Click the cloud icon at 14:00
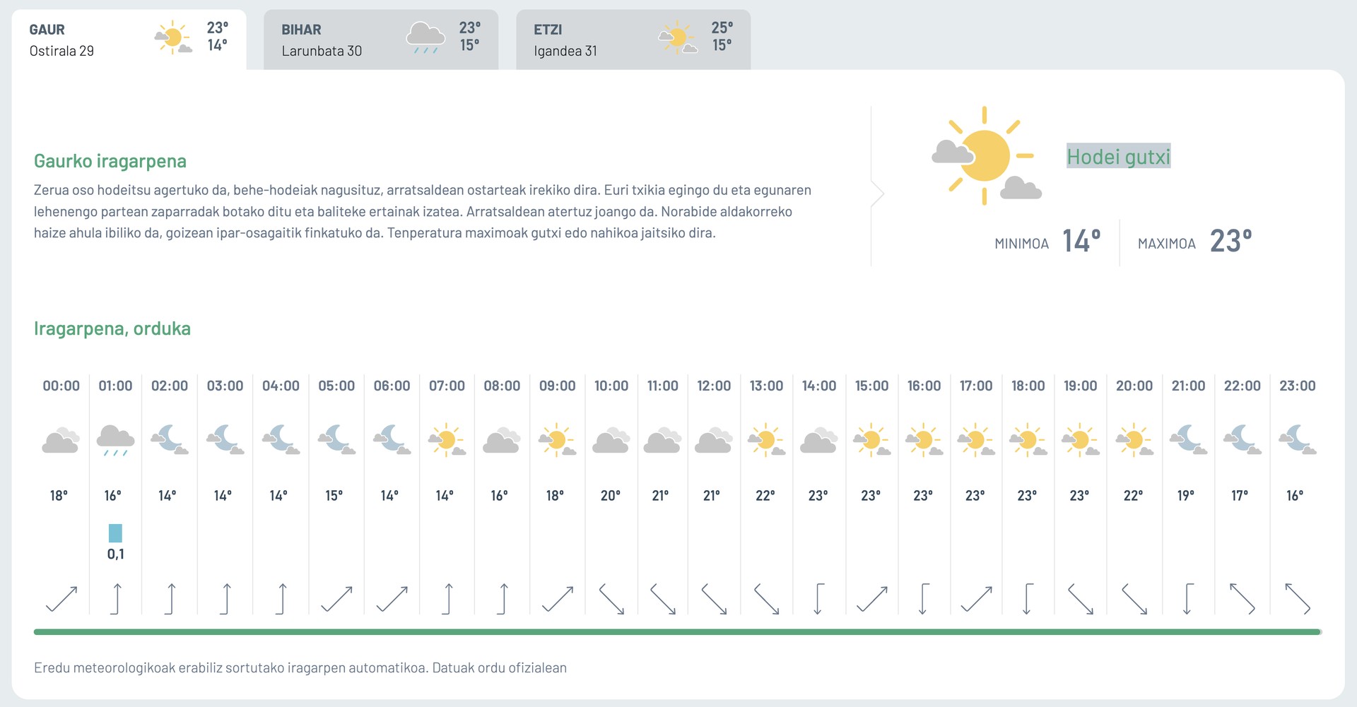Screen dimensions: 1357x707 point(818,440)
